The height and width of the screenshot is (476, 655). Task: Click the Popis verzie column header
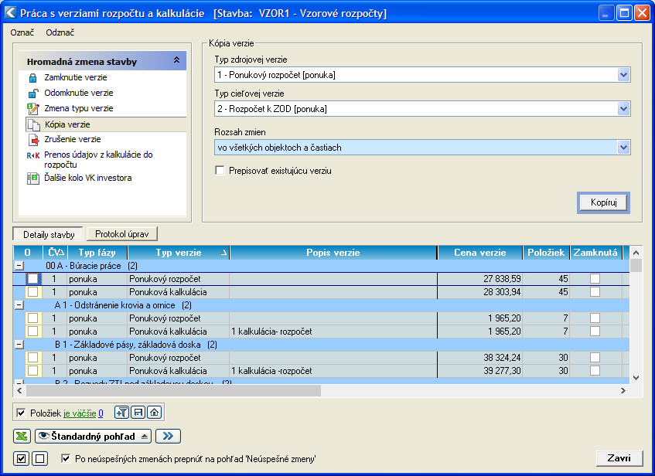(333, 253)
